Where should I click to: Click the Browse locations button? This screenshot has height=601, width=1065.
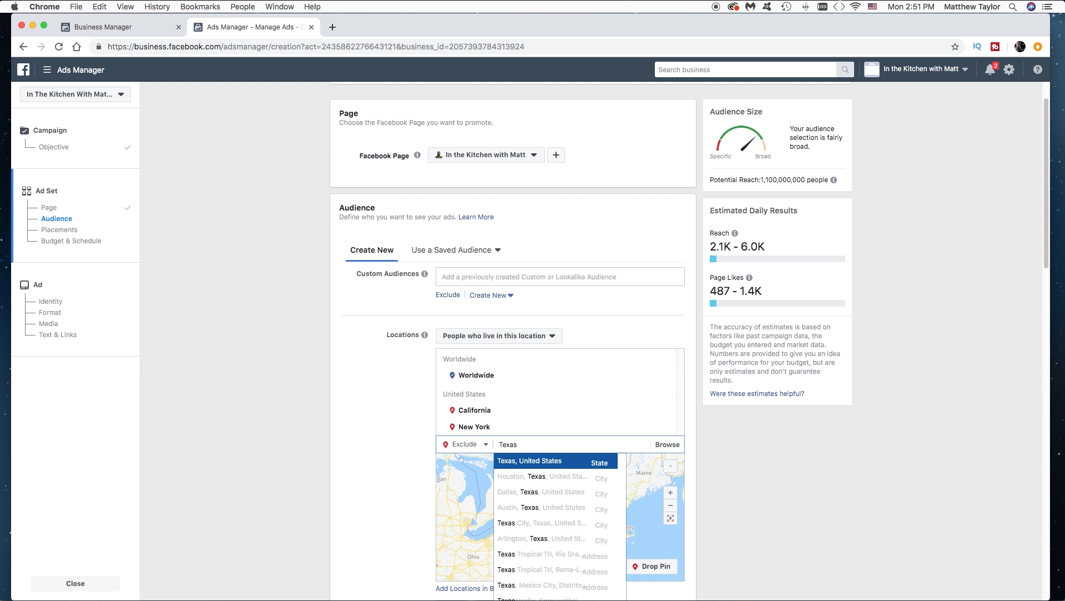point(667,445)
